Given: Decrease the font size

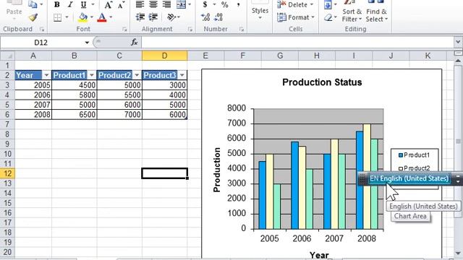Looking at the screenshot, I should pos(121,4).
